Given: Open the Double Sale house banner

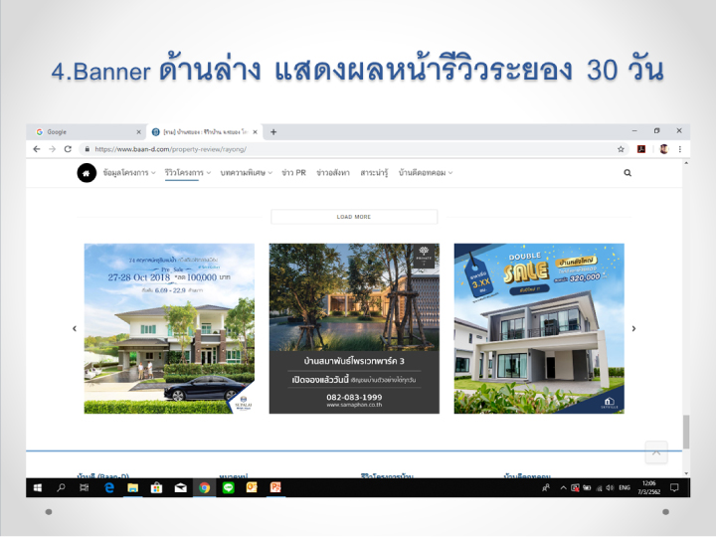Looking at the screenshot, I should coord(539,329).
